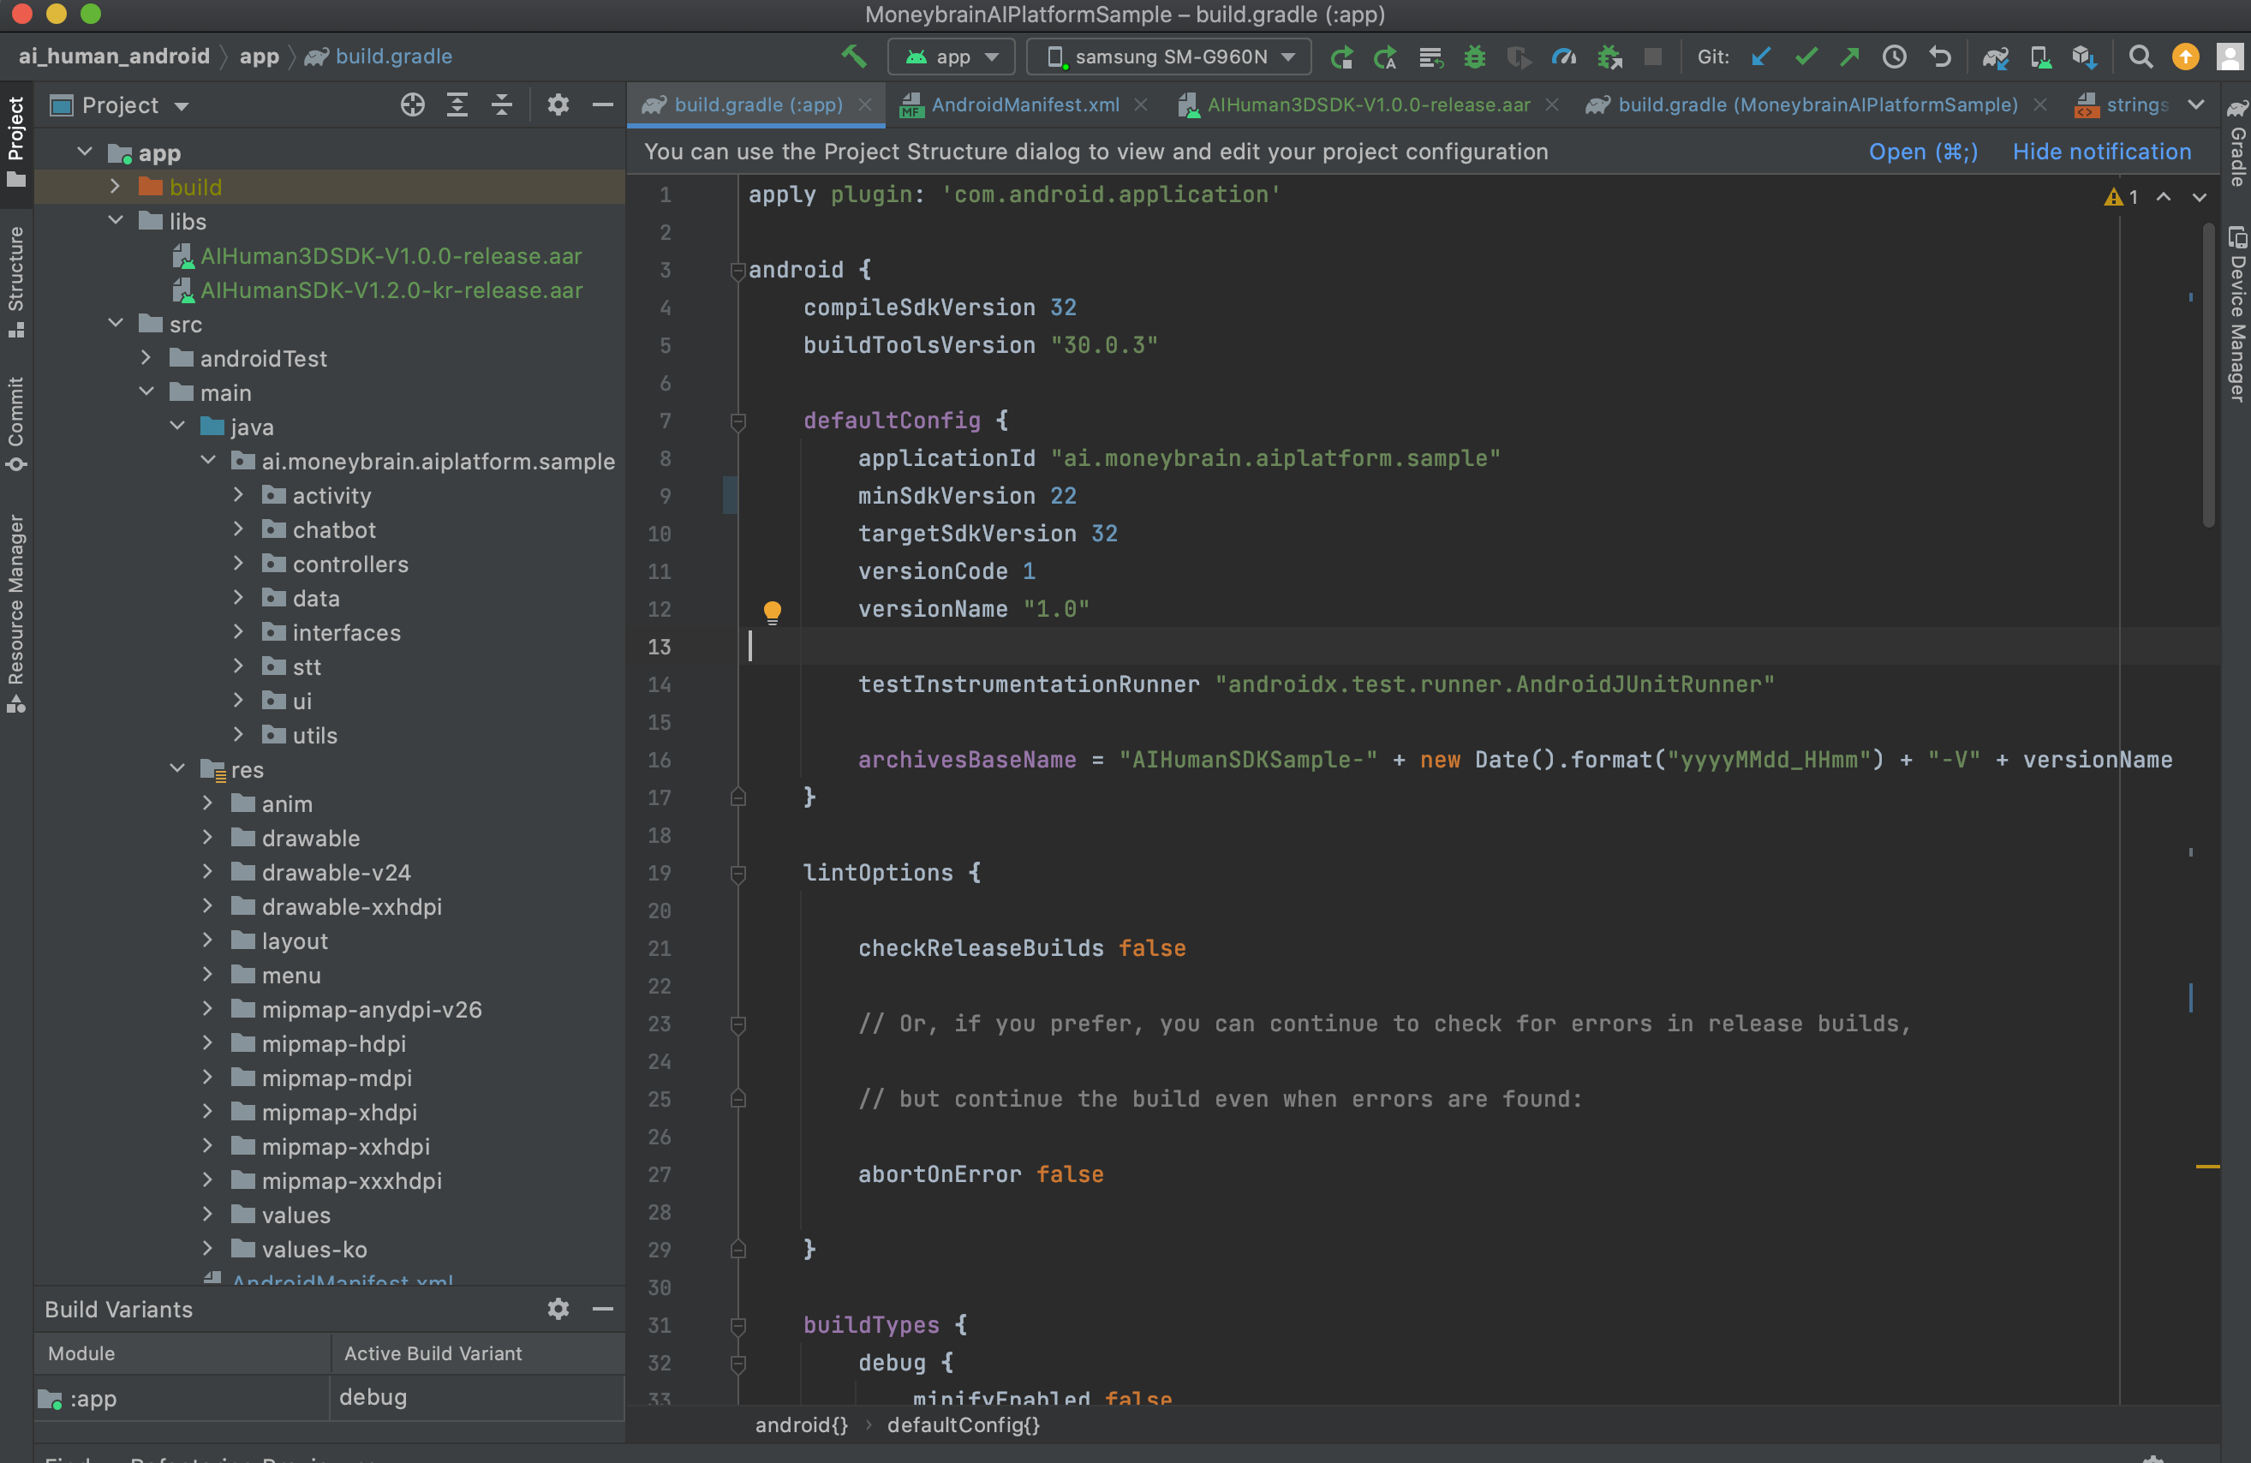Click the Git Update Project blue arrow
Screen dimensions: 2251x1463
(1760, 57)
